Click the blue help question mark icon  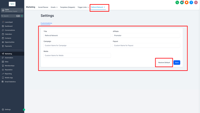pos(191,2)
